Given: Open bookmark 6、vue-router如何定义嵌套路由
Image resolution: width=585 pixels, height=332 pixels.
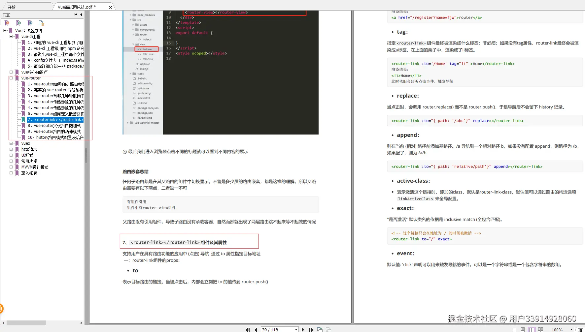Looking at the screenshot, I should [55, 114].
